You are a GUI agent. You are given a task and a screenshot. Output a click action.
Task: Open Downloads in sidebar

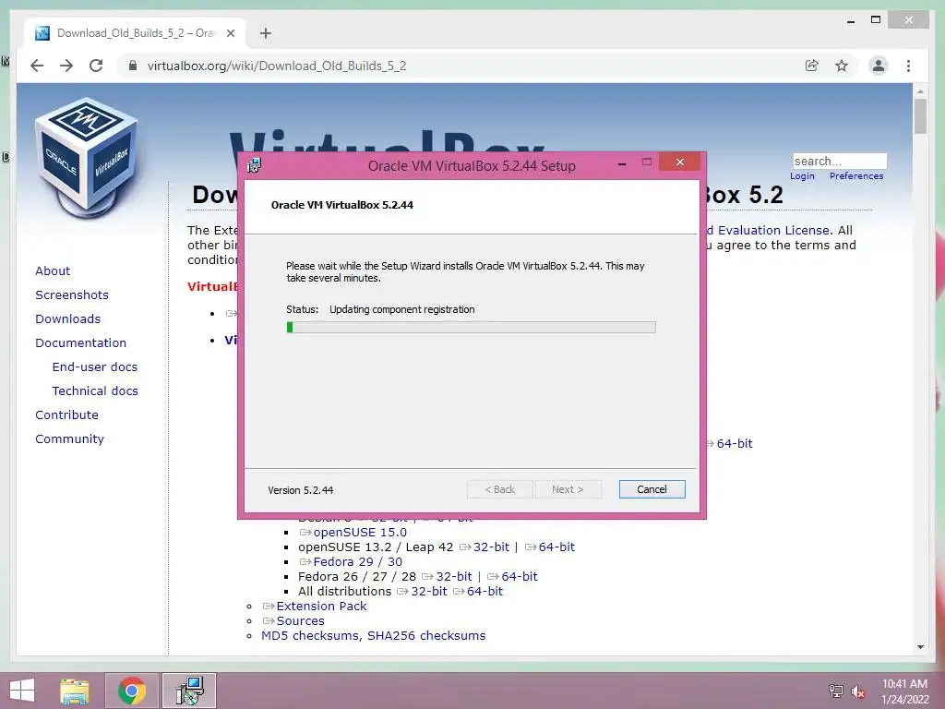click(x=67, y=318)
